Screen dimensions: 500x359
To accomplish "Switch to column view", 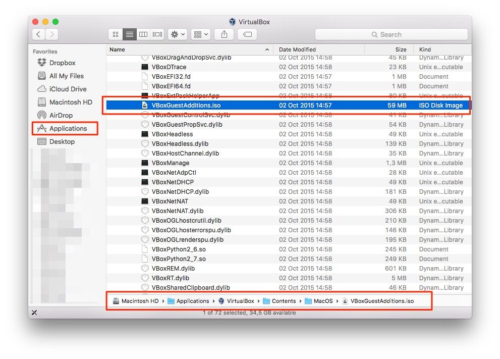I will pos(143,34).
